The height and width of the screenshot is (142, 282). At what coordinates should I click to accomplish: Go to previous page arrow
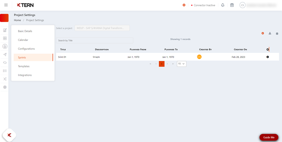coord(156,64)
